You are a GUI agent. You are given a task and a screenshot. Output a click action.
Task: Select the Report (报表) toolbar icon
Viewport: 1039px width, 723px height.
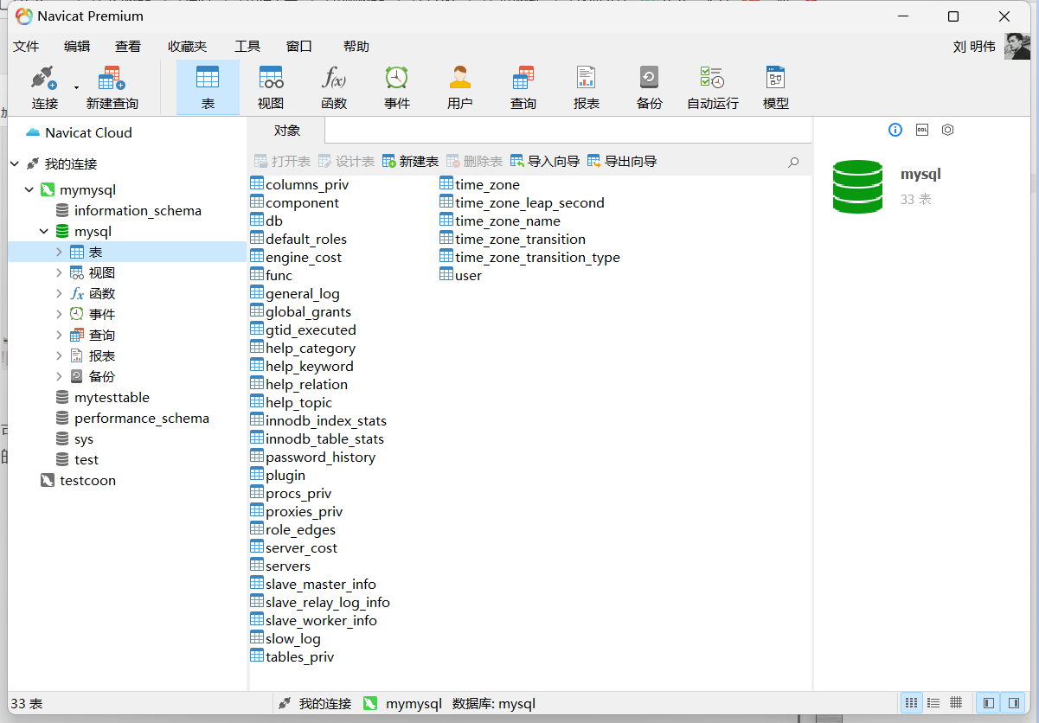pos(587,88)
